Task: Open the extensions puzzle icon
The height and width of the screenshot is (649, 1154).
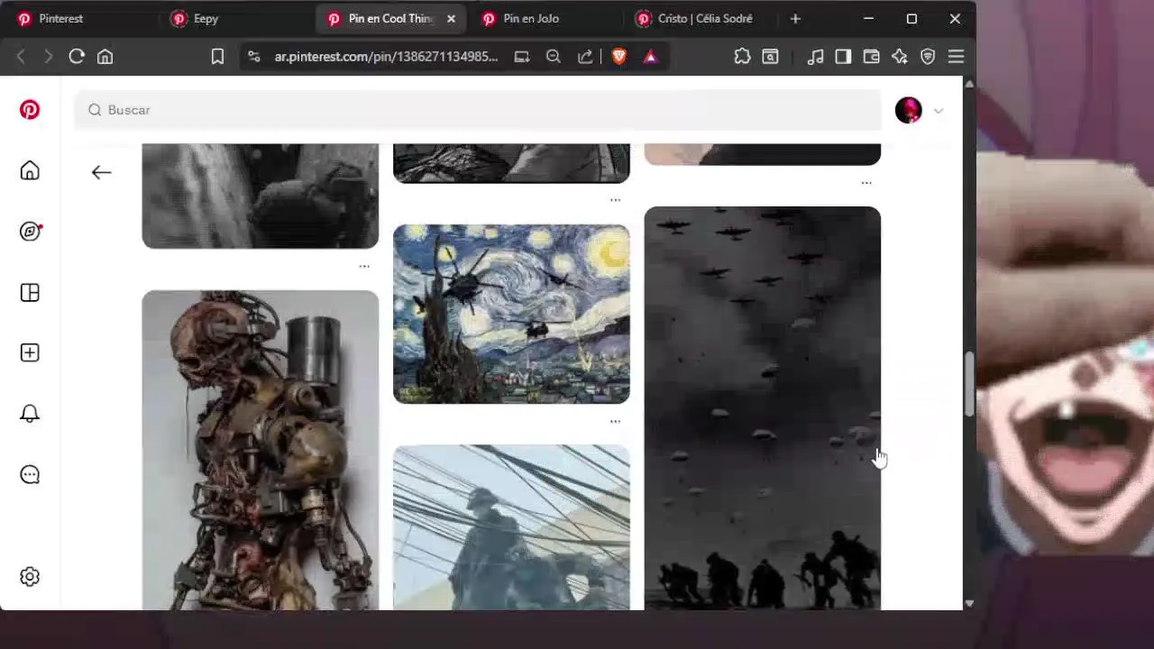Action: (x=742, y=56)
